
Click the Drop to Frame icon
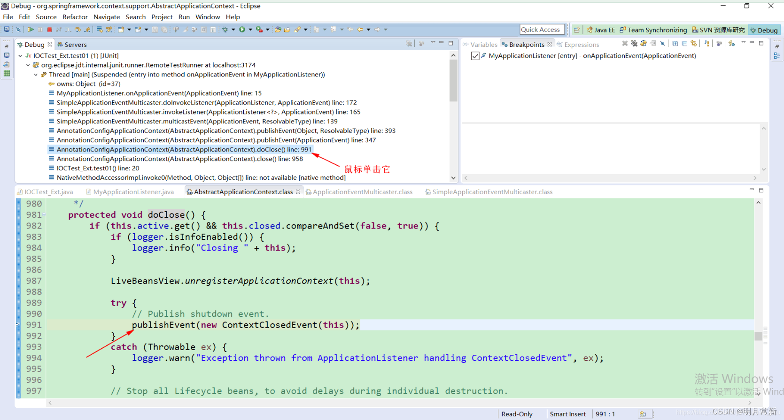[100, 30]
